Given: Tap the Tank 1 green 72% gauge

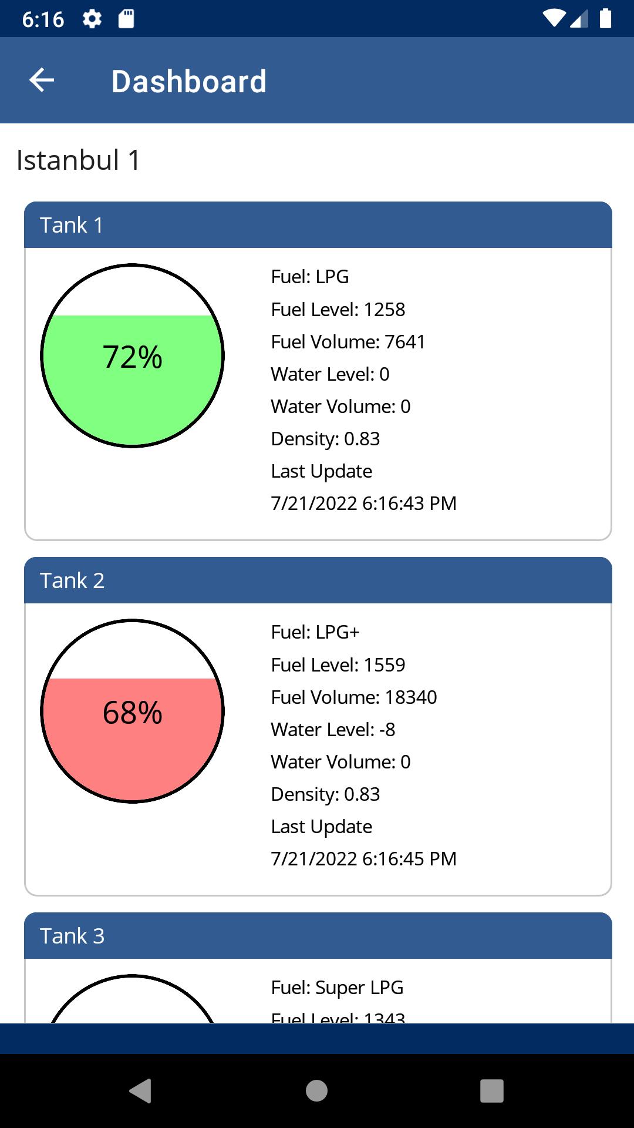Looking at the screenshot, I should [133, 356].
